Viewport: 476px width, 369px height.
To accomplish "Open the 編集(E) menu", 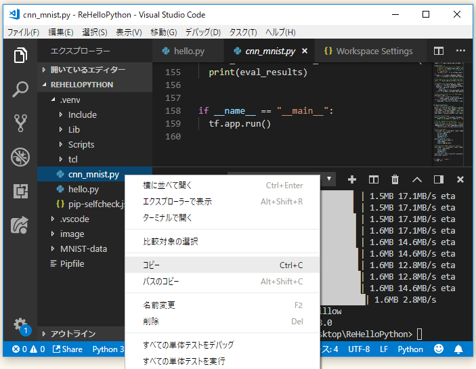I will click(61, 32).
